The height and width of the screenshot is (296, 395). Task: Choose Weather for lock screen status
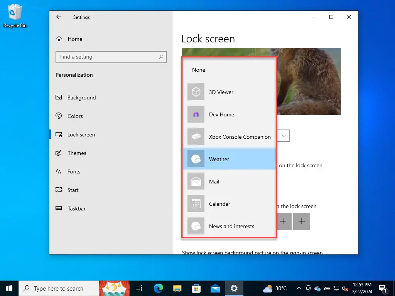229,159
